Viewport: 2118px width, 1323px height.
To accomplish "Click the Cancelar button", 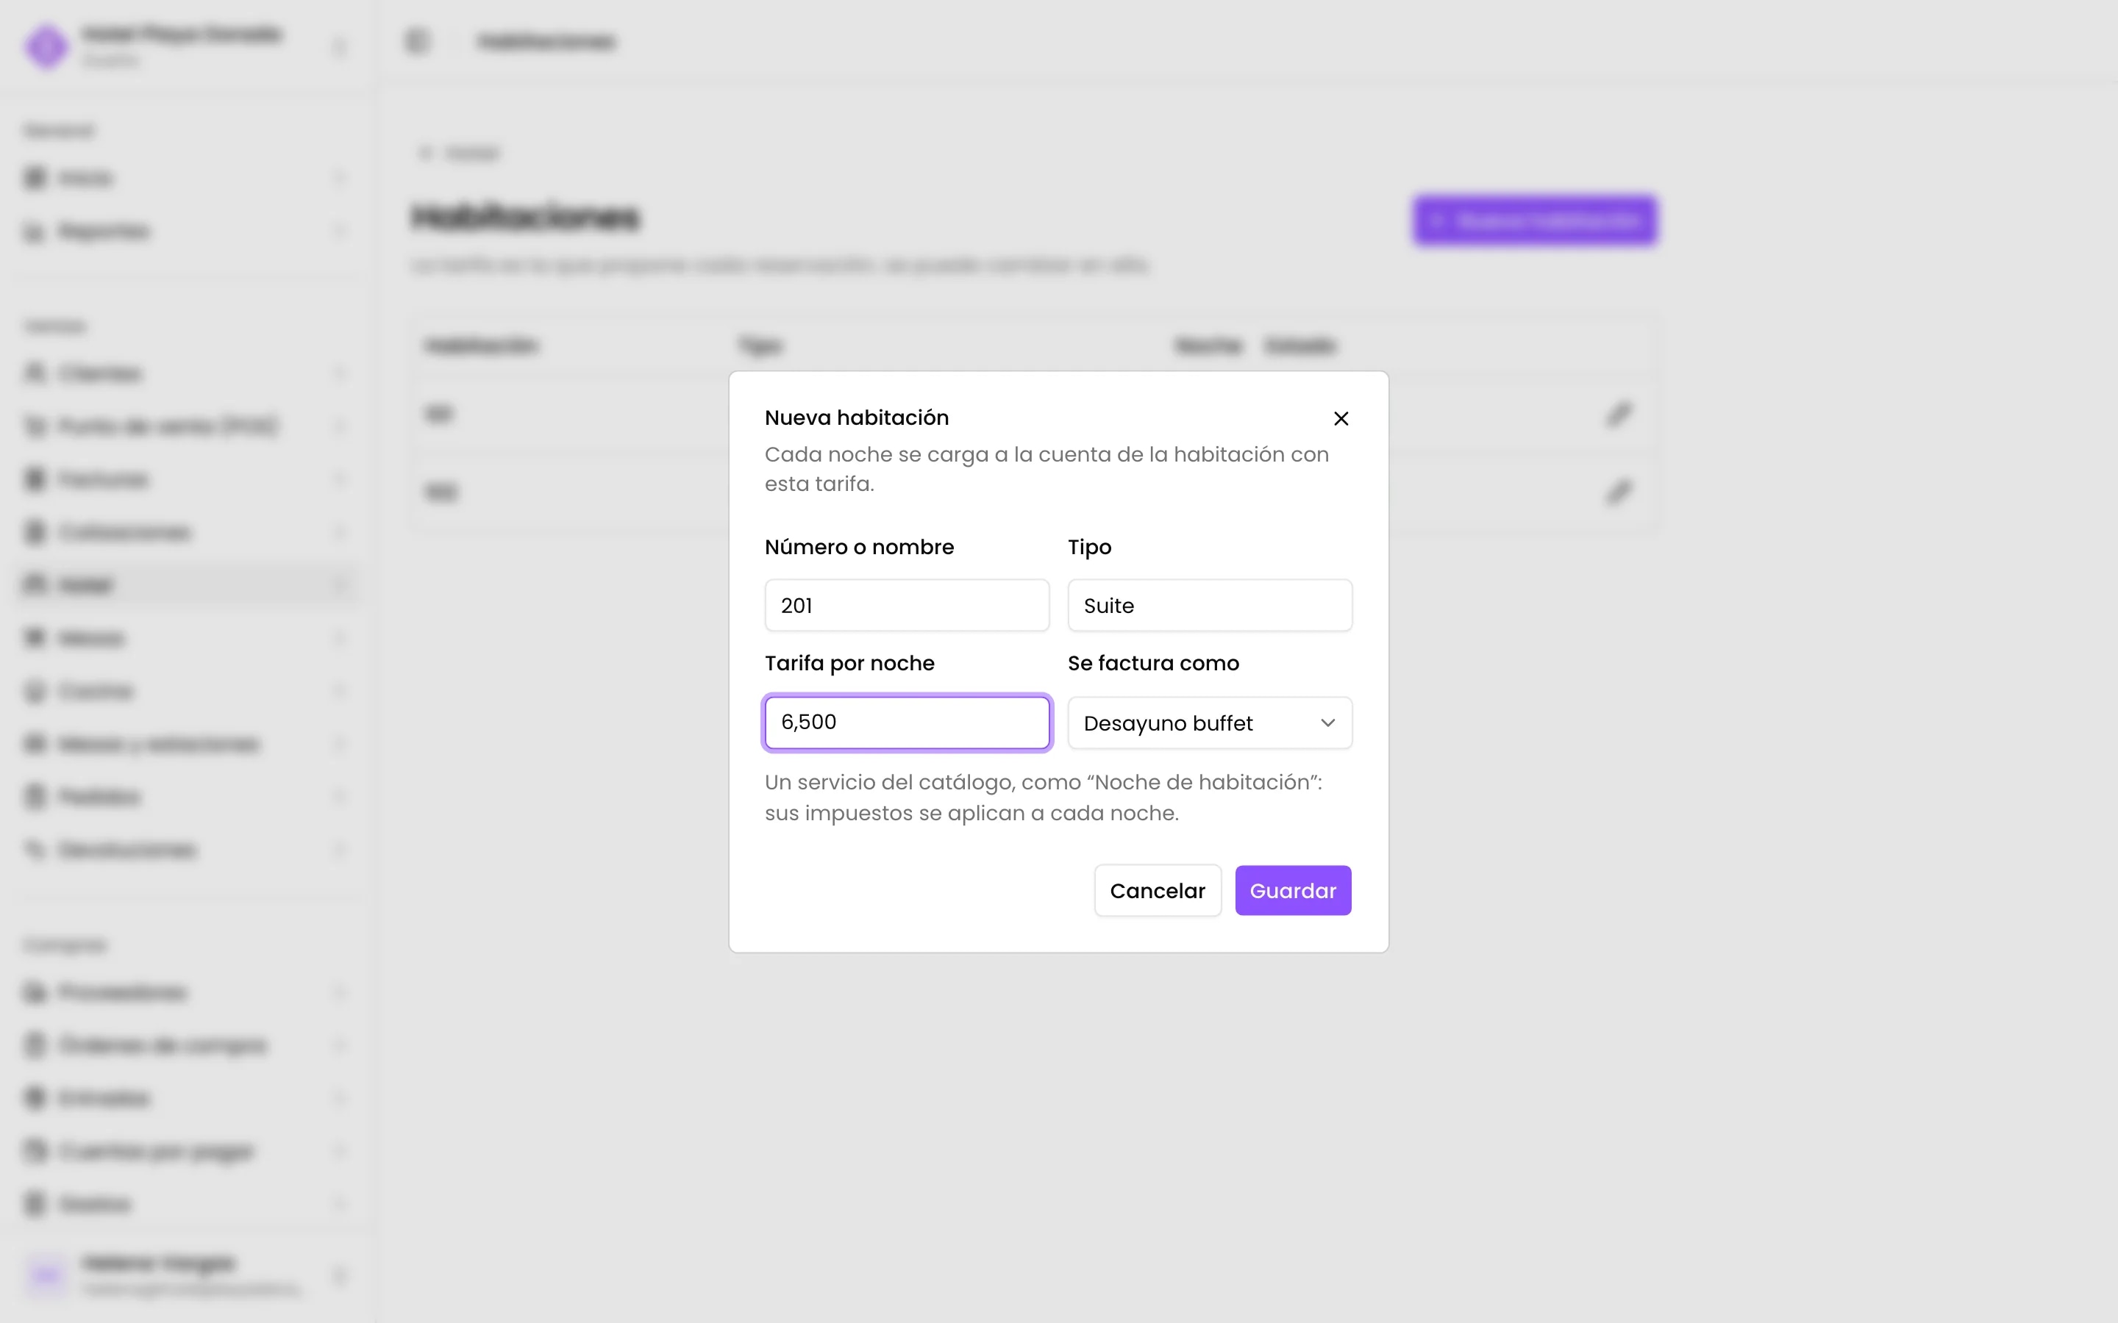I will tap(1157, 891).
